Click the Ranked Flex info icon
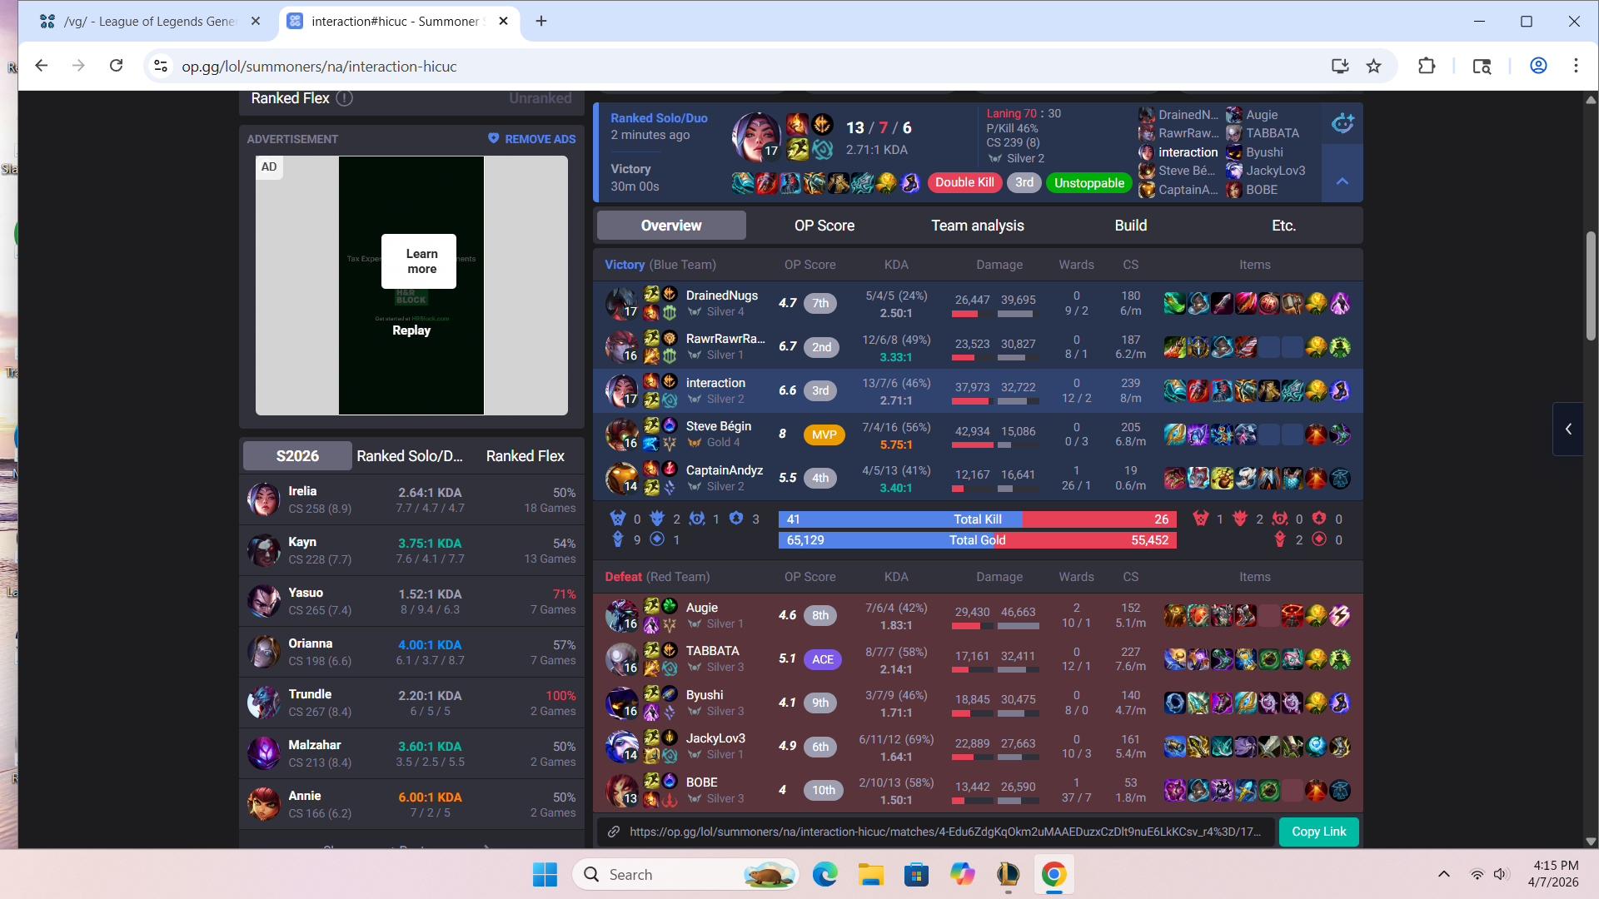1599x899 pixels. pos(344,98)
